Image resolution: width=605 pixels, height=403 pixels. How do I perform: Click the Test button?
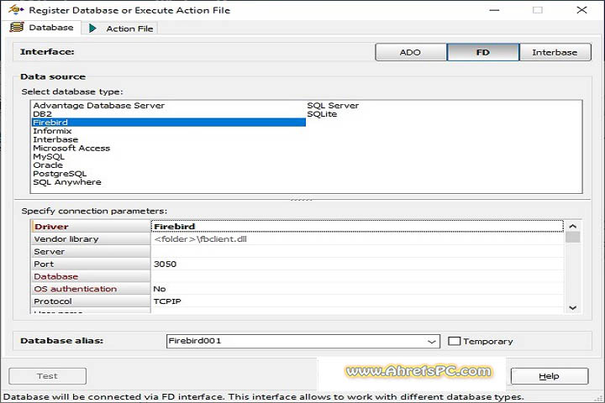(47, 375)
